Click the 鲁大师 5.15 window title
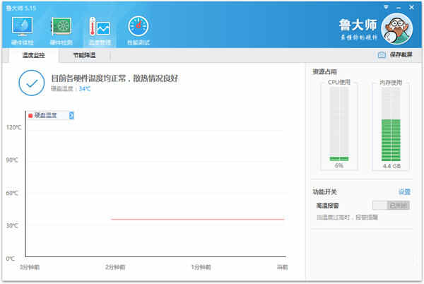This screenshot has height=284, width=424. tap(21, 8)
